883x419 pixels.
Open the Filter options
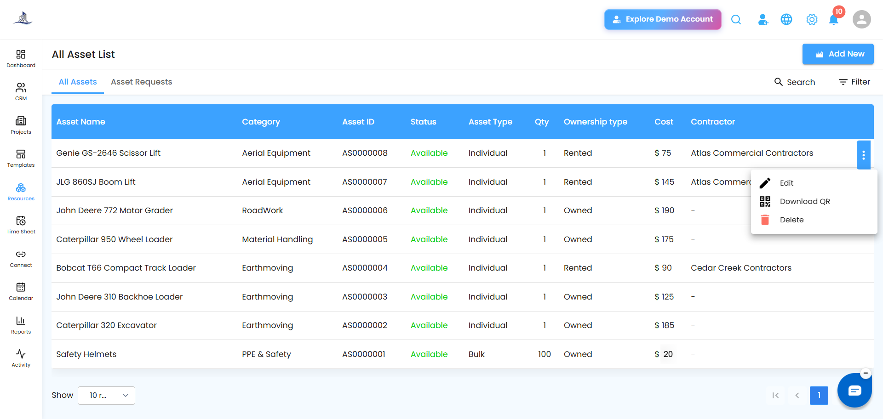(x=854, y=82)
